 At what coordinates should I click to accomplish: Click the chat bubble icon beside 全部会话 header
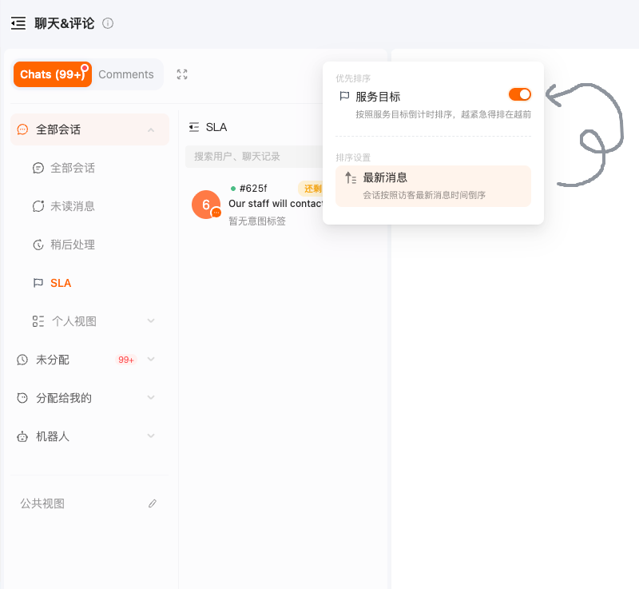[22, 129]
